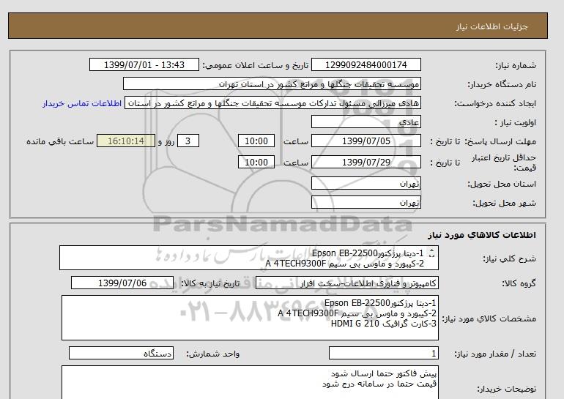Click the goods need date 1399/07/06
The height and width of the screenshot is (399, 564).
tap(122, 283)
